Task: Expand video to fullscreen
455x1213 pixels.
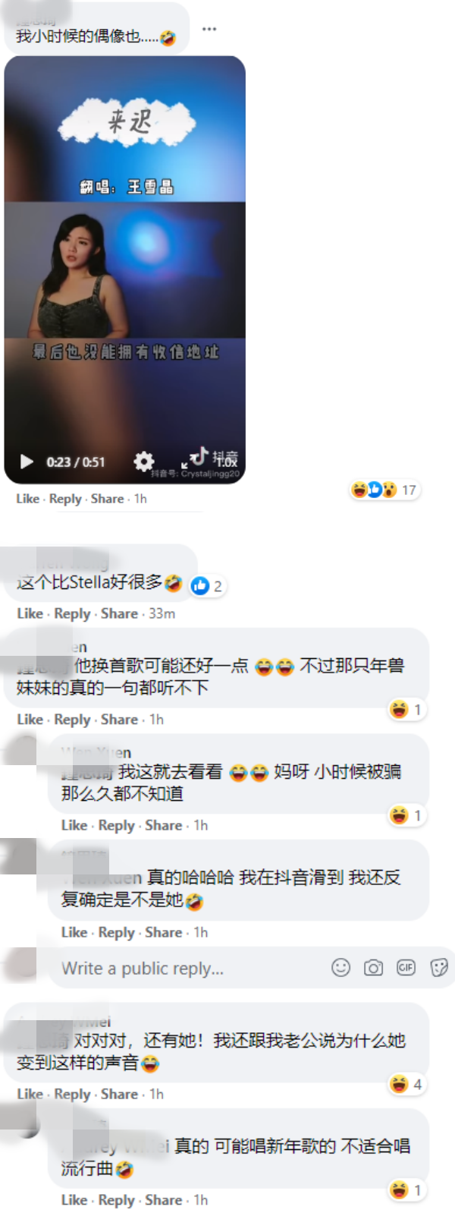Action: point(186,462)
